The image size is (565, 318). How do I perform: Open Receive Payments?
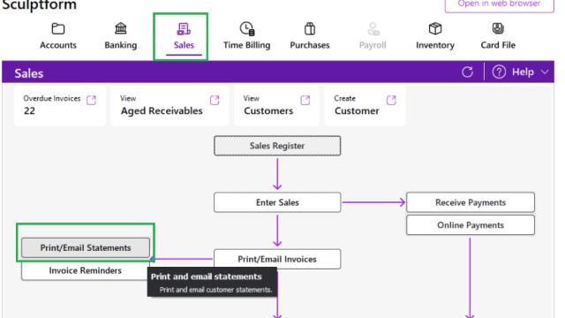pos(471,202)
